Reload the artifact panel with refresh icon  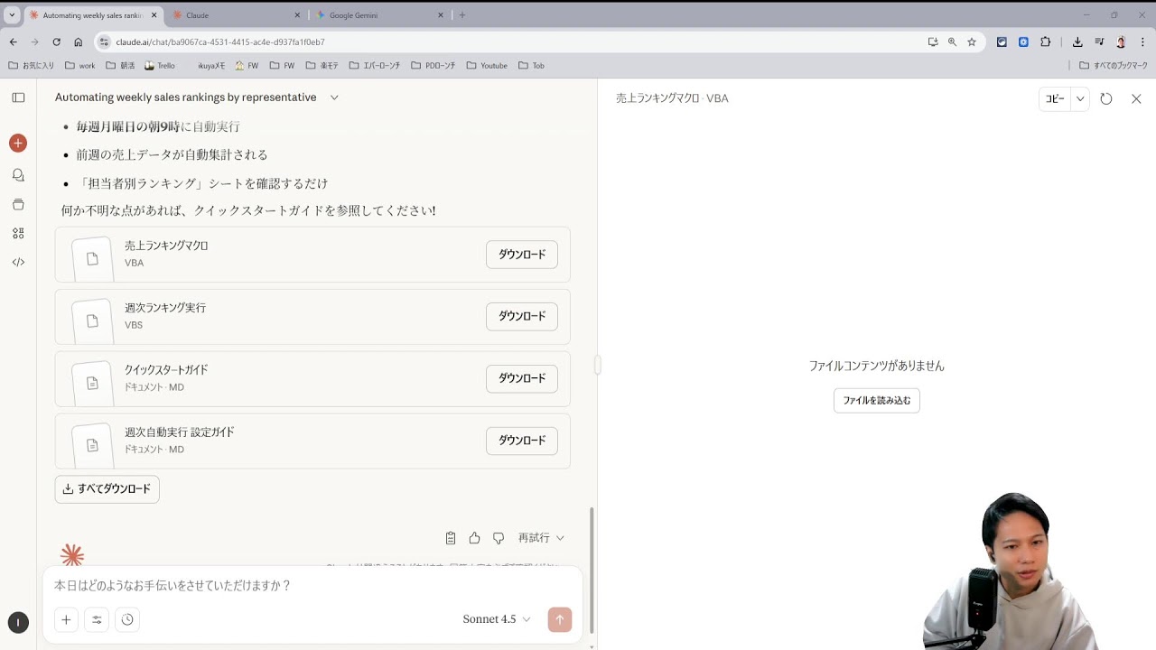[1105, 98]
